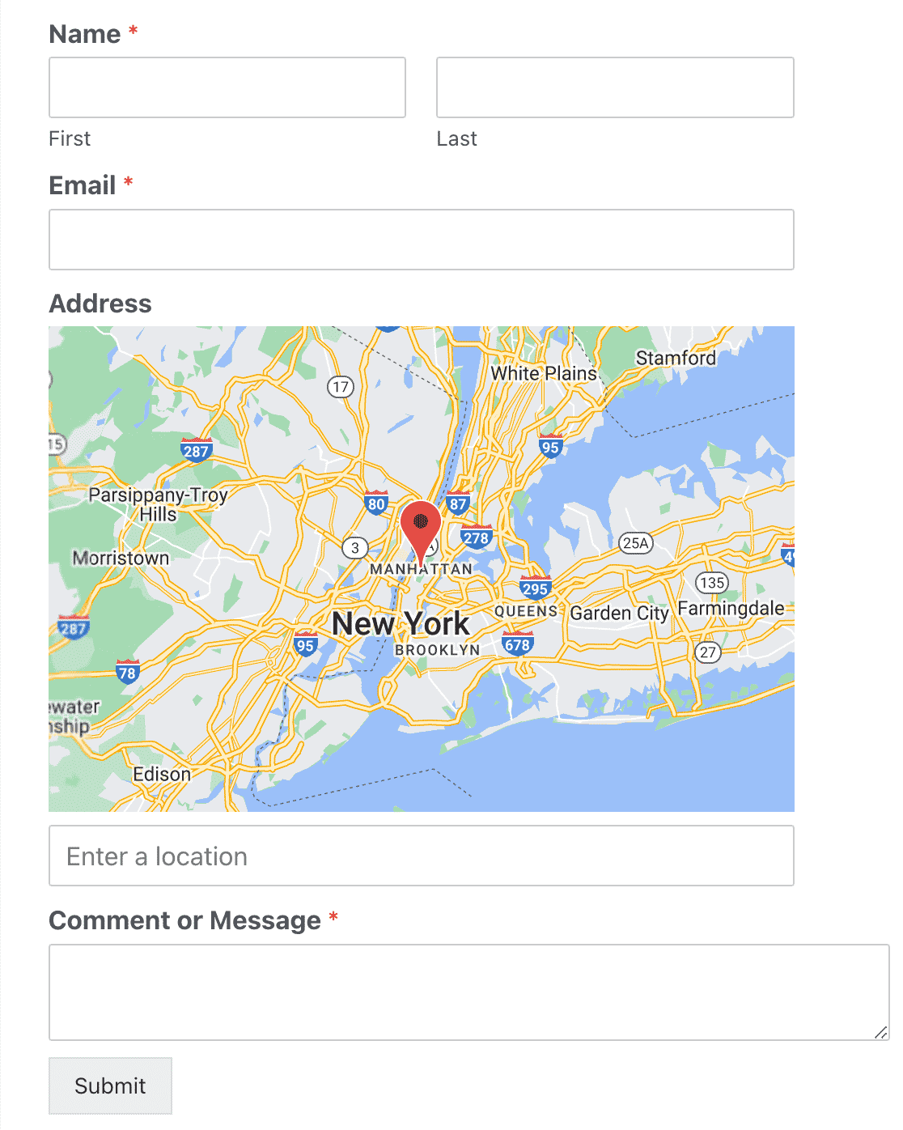Screen dimensions: 903x1130
Task: Click the I-678 highway shield near Brooklyn
Action: 517,644
